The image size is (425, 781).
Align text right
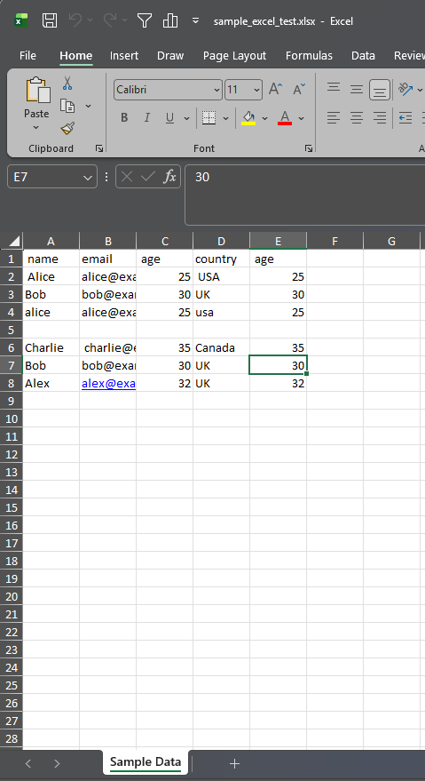379,118
